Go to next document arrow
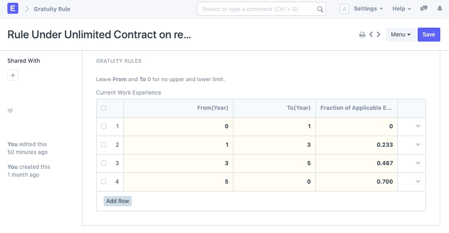Image resolution: width=449 pixels, height=233 pixels. tap(379, 35)
